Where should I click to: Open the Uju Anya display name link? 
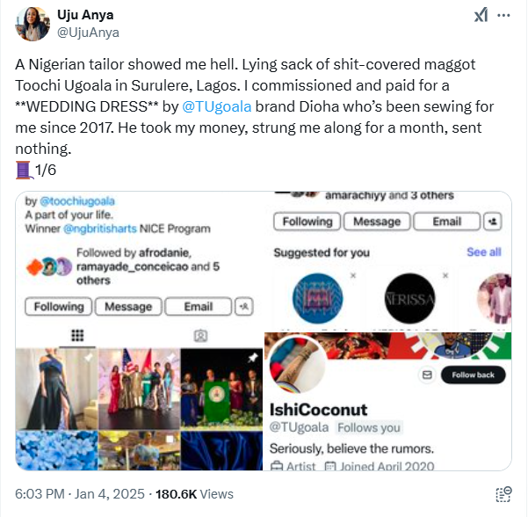85,16
